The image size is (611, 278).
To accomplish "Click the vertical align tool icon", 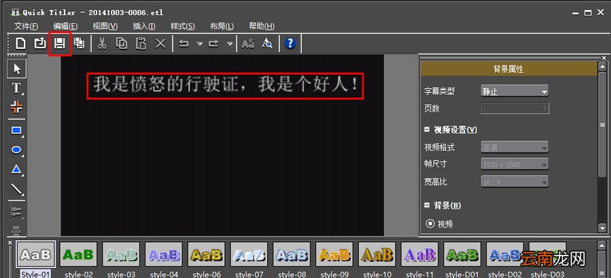I will pyautogui.click(x=17, y=230).
